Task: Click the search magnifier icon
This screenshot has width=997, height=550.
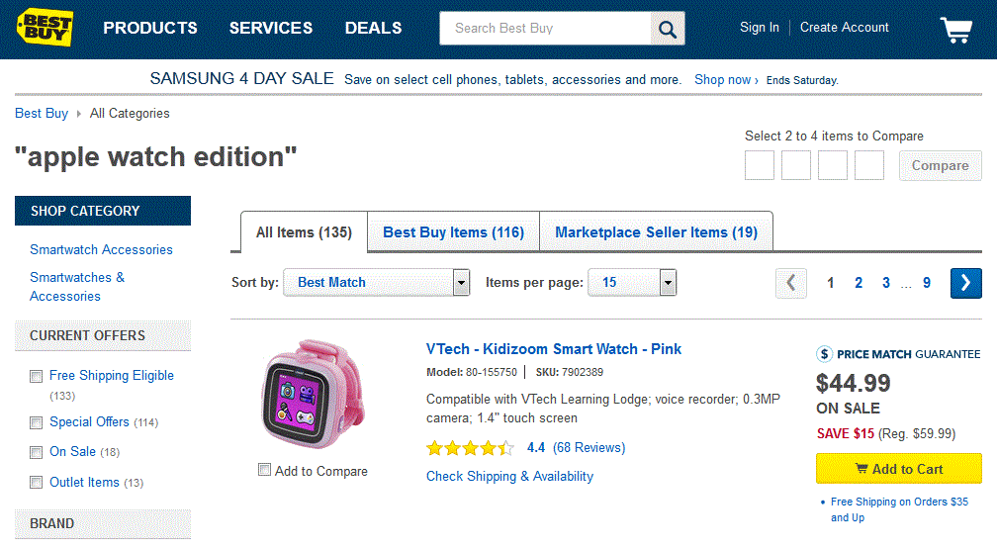Action: tap(668, 29)
